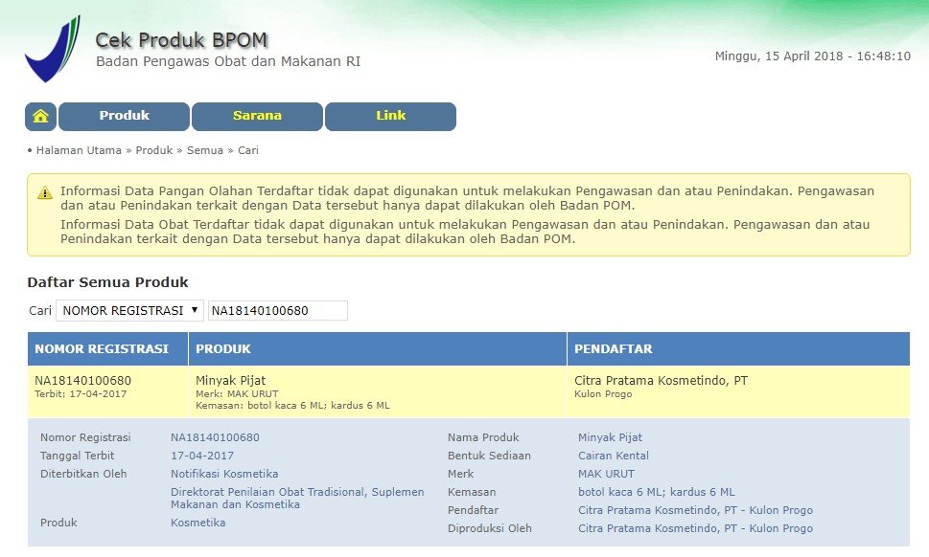Open the Link menu
This screenshot has width=929, height=557.
(390, 116)
